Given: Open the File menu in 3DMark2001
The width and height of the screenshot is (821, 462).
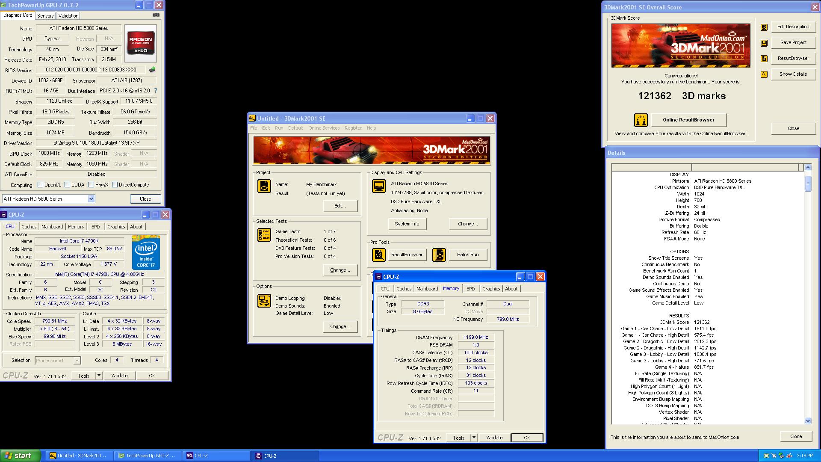Looking at the screenshot, I should tap(254, 128).
